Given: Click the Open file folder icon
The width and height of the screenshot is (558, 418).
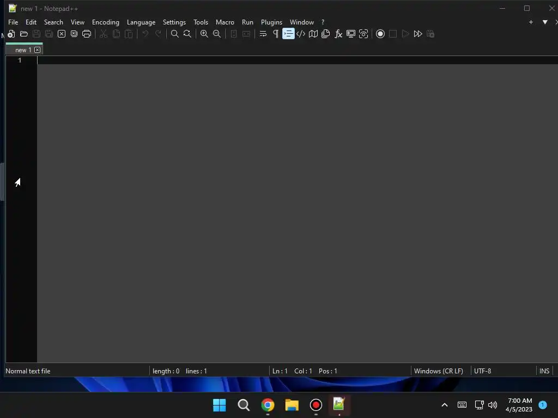Looking at the screenshot, I should [24, 34].
